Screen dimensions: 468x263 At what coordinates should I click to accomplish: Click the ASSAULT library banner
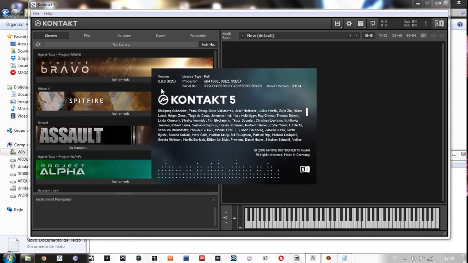pos(94,135)
